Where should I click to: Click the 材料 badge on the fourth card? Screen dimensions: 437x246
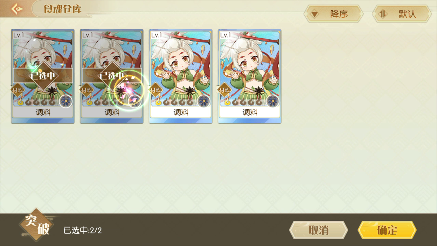(224, 90)
